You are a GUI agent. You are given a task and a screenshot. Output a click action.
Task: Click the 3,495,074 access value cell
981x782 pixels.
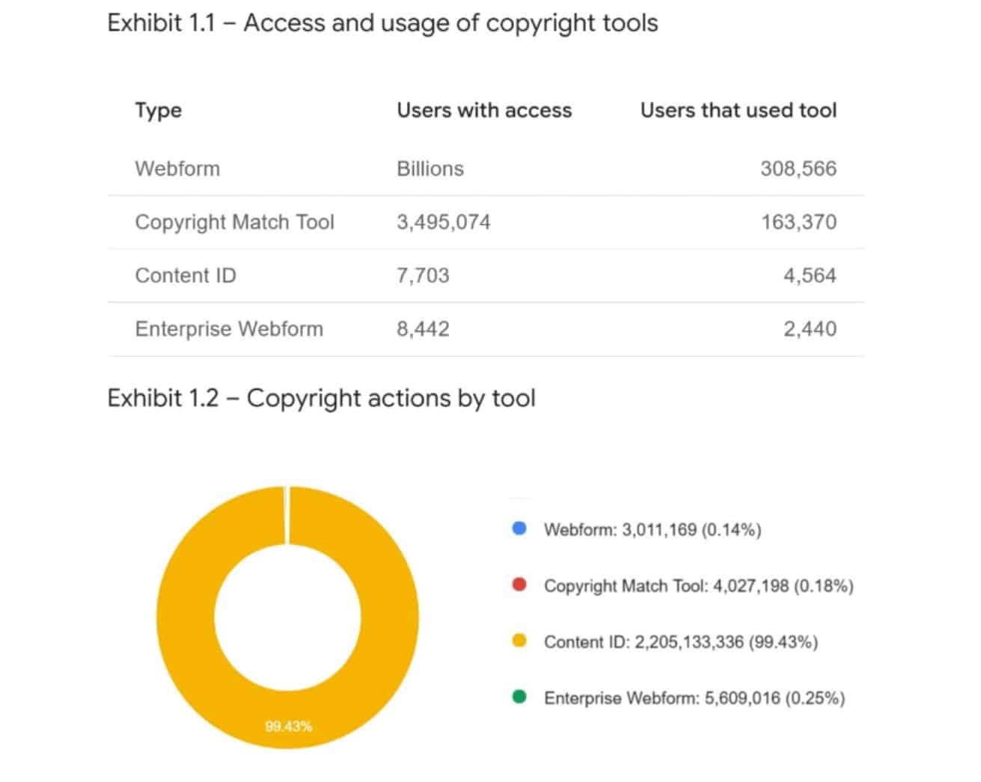[x=444, y=222]
